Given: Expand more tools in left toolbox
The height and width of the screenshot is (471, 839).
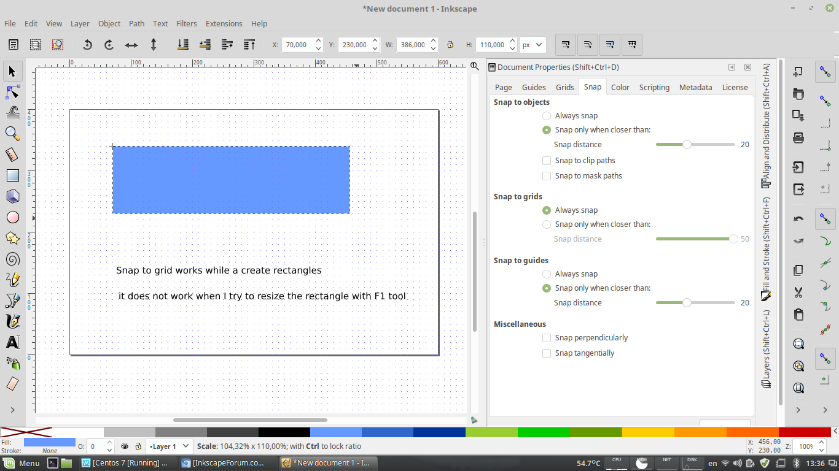Looking at the screenshot, I should 12,410.
